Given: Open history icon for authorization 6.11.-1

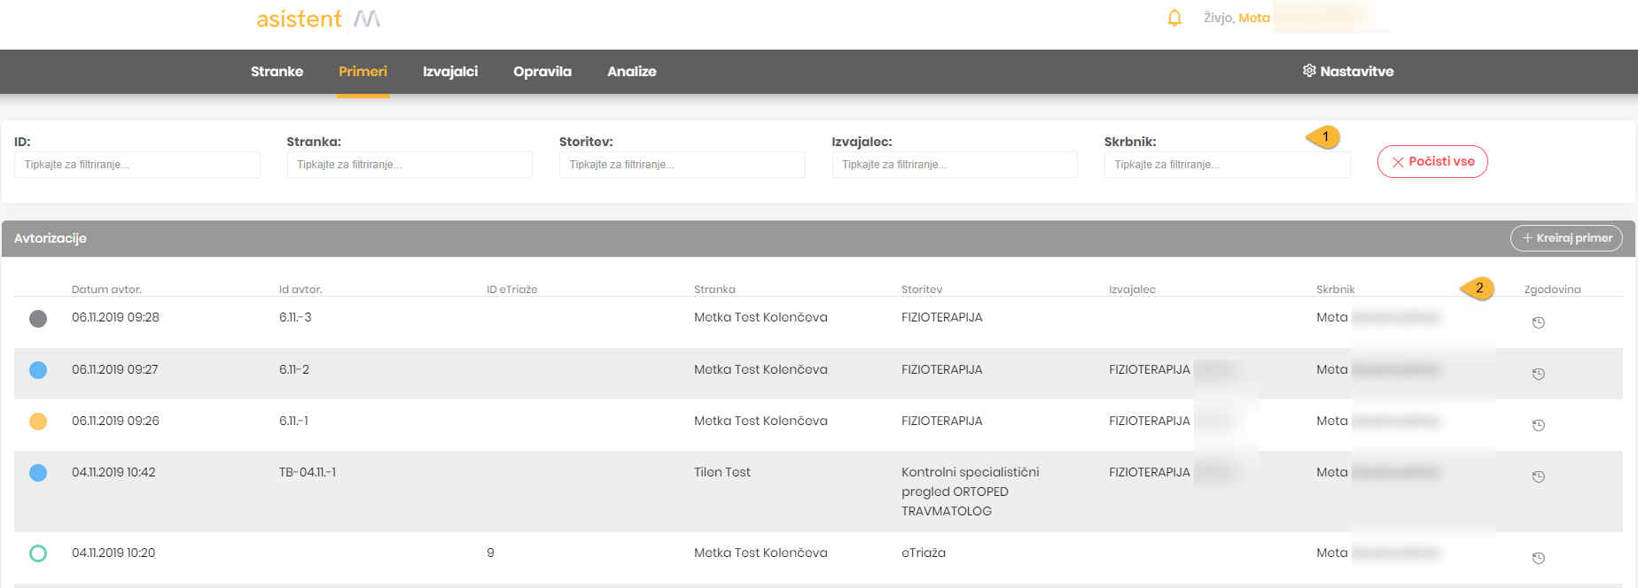Looking at the screenshot, I should (x=1538, y=425).
